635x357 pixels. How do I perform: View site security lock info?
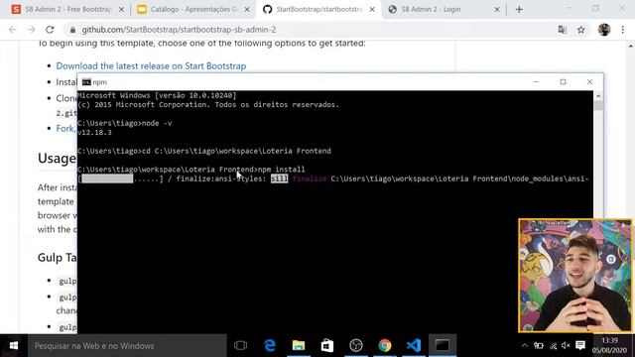(72, 30)
